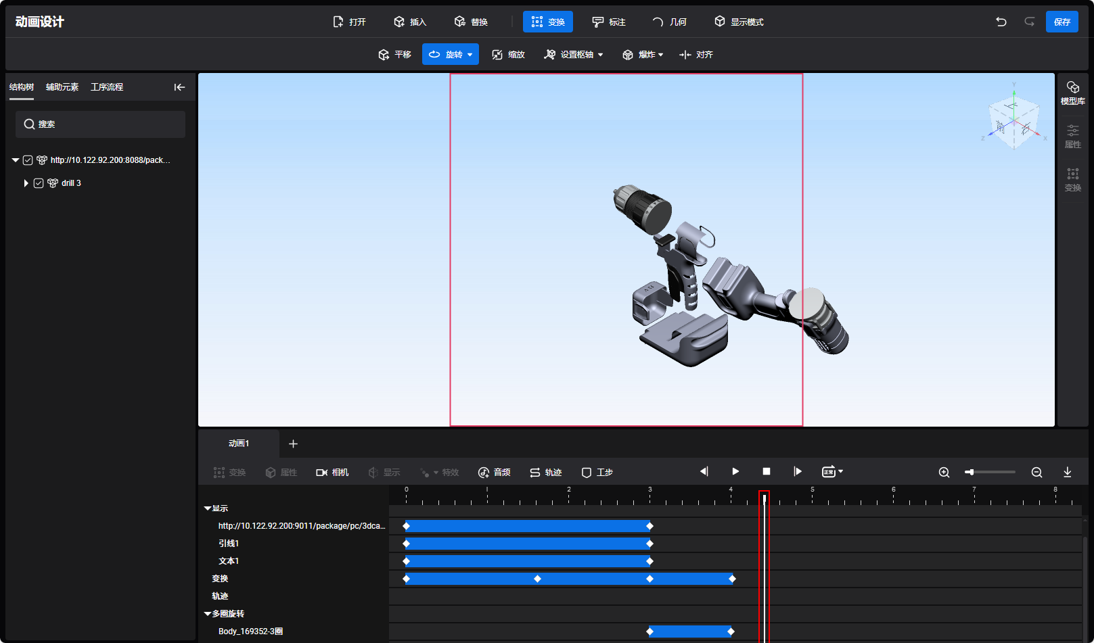Click the 保存 save button
1094x643 pixels.
[1062, 22]
